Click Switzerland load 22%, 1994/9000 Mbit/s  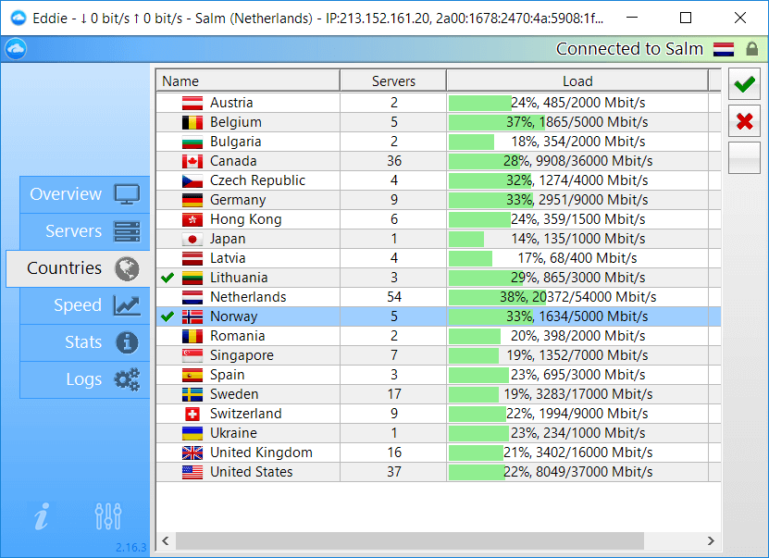[577, 414]
